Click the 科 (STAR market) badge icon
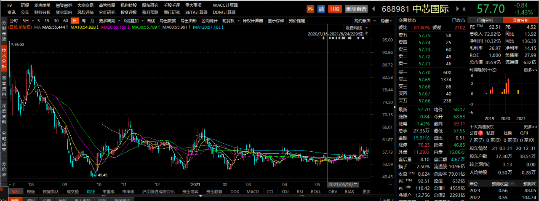This screenshot has height=201, width=539. coord(310,8)
